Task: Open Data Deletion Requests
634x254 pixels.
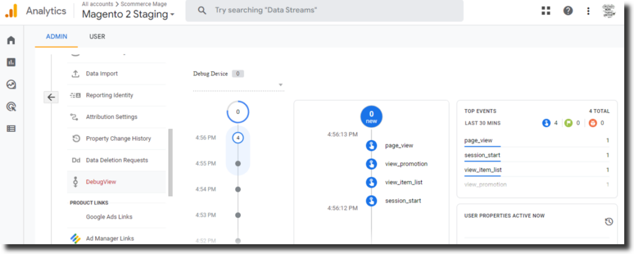Action: 116,160
